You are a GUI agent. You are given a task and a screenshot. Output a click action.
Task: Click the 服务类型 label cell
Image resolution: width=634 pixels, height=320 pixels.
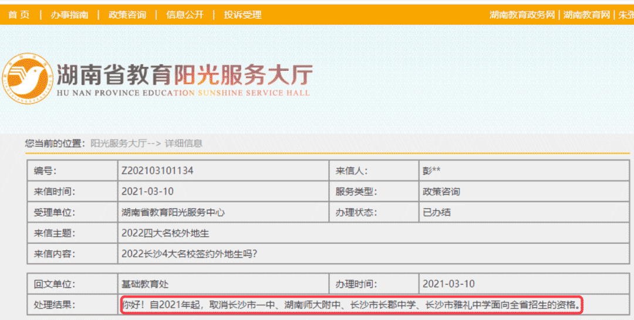pos(374,191)
